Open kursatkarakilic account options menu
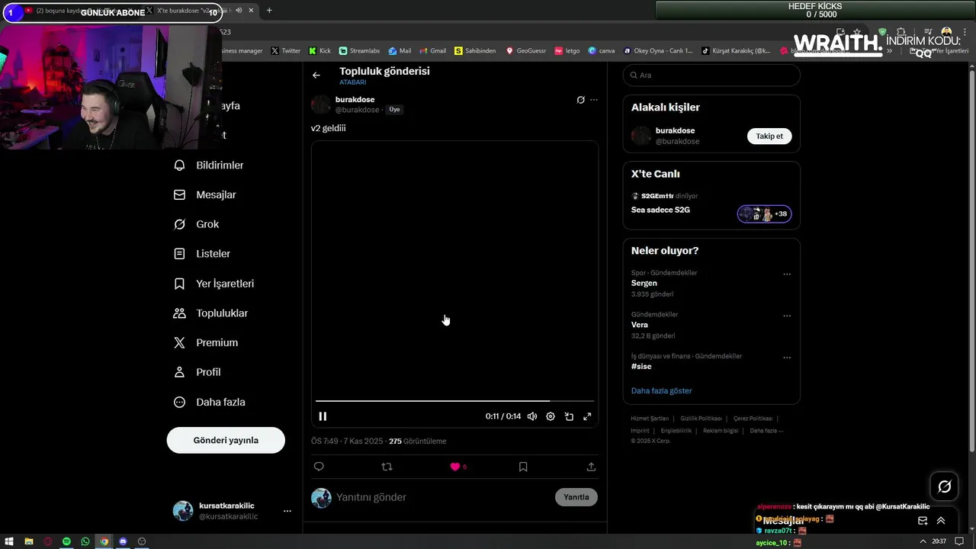This screenshot has height=549, width=976. click(x=287, y=511)
